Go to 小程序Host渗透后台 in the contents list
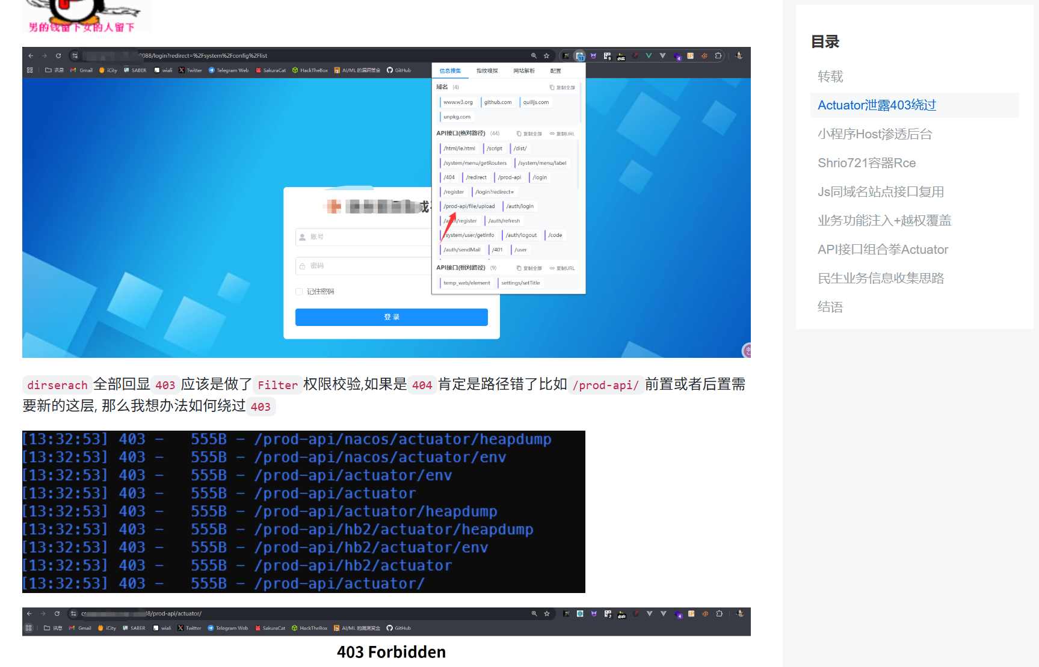The width and height of the screenshot is (1039, 667). (x=874, y=134)
